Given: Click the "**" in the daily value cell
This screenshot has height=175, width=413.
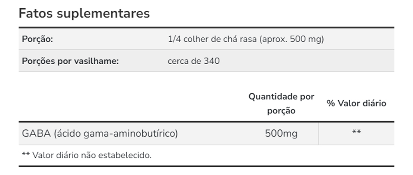Looking at the screenshot, I should 356,133.
